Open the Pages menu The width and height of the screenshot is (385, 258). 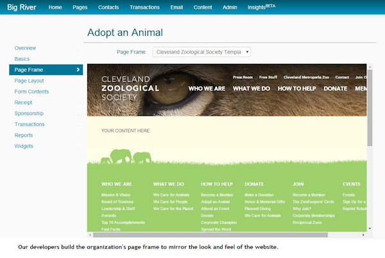(x=80, y=7)
